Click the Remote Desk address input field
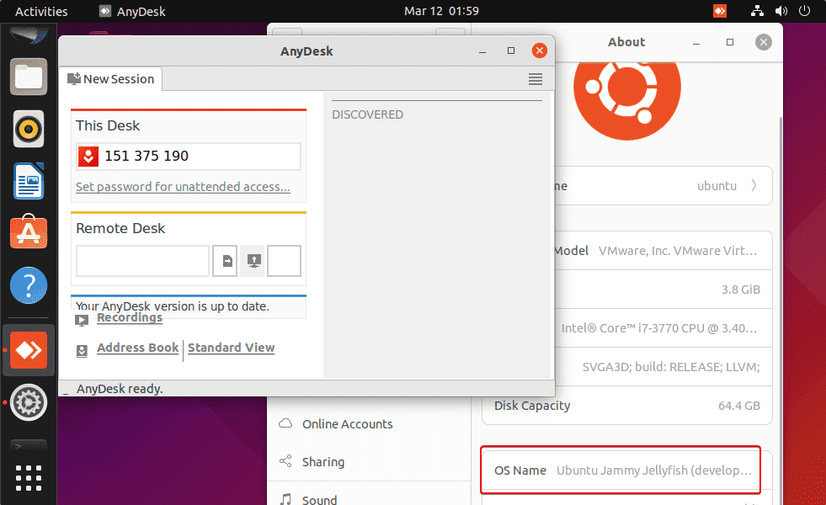This screenshot has width=826, height=505. [x=141, y=261]
